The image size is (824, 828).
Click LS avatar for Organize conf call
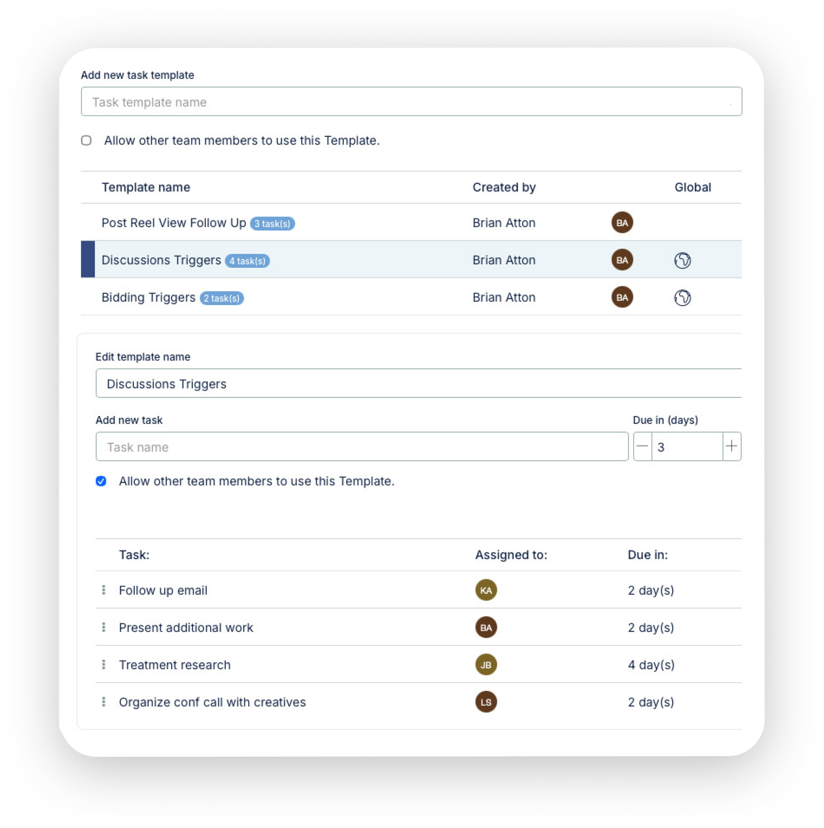[x=486, y=702]
